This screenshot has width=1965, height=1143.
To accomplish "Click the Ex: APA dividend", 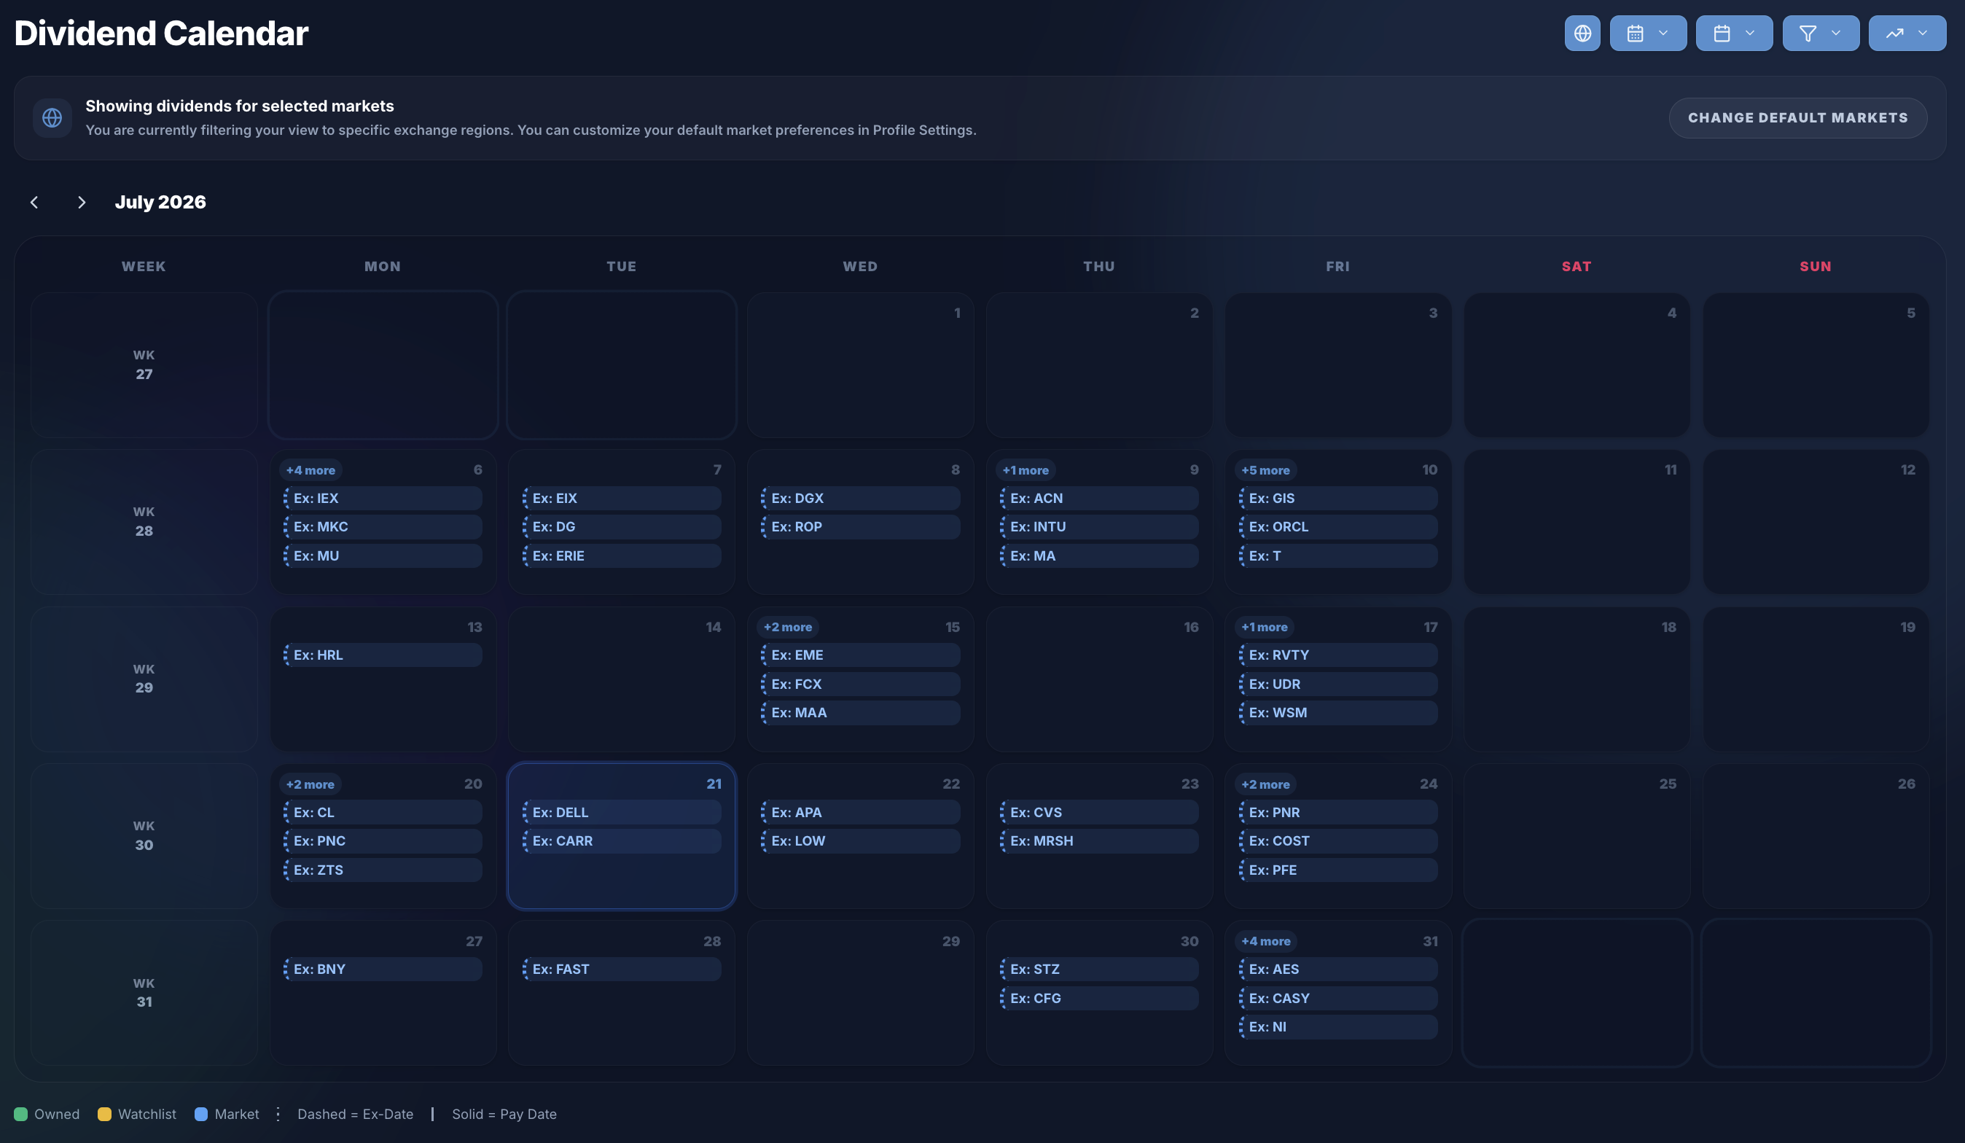I will (x=860, y=812).
